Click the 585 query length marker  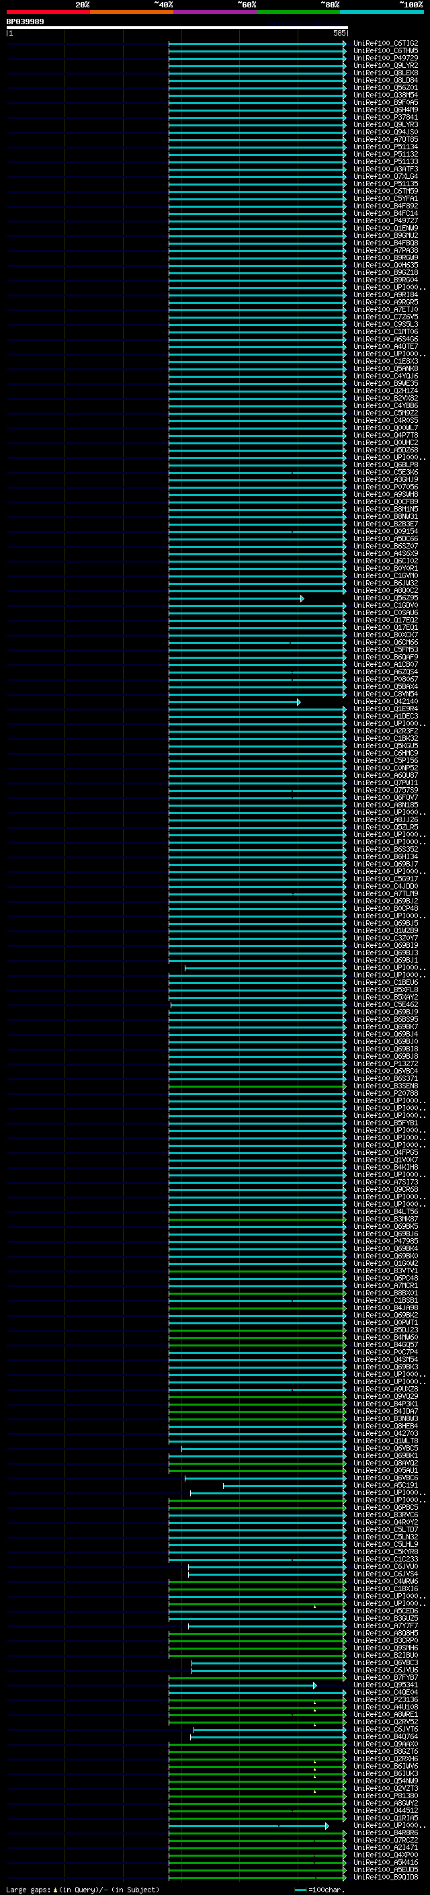point(339,33)
